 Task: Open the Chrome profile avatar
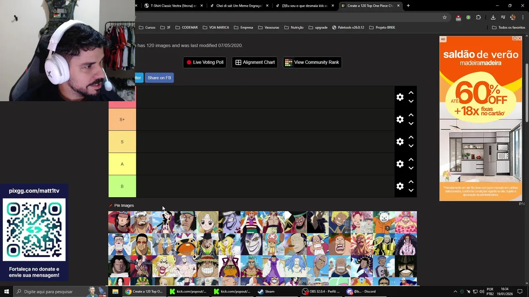(513, 17)
